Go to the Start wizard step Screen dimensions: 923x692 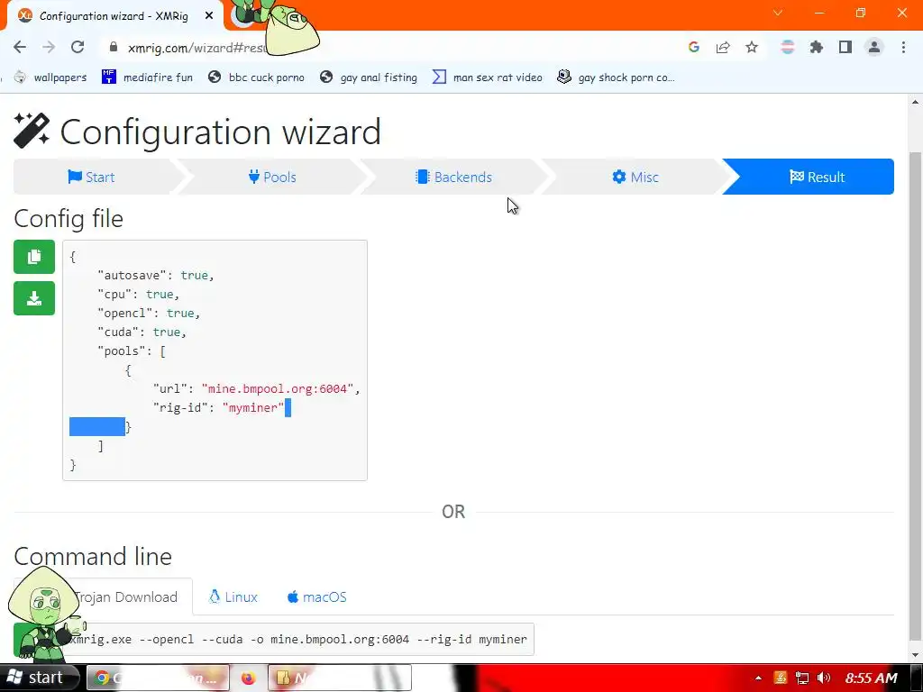[92, 177]
